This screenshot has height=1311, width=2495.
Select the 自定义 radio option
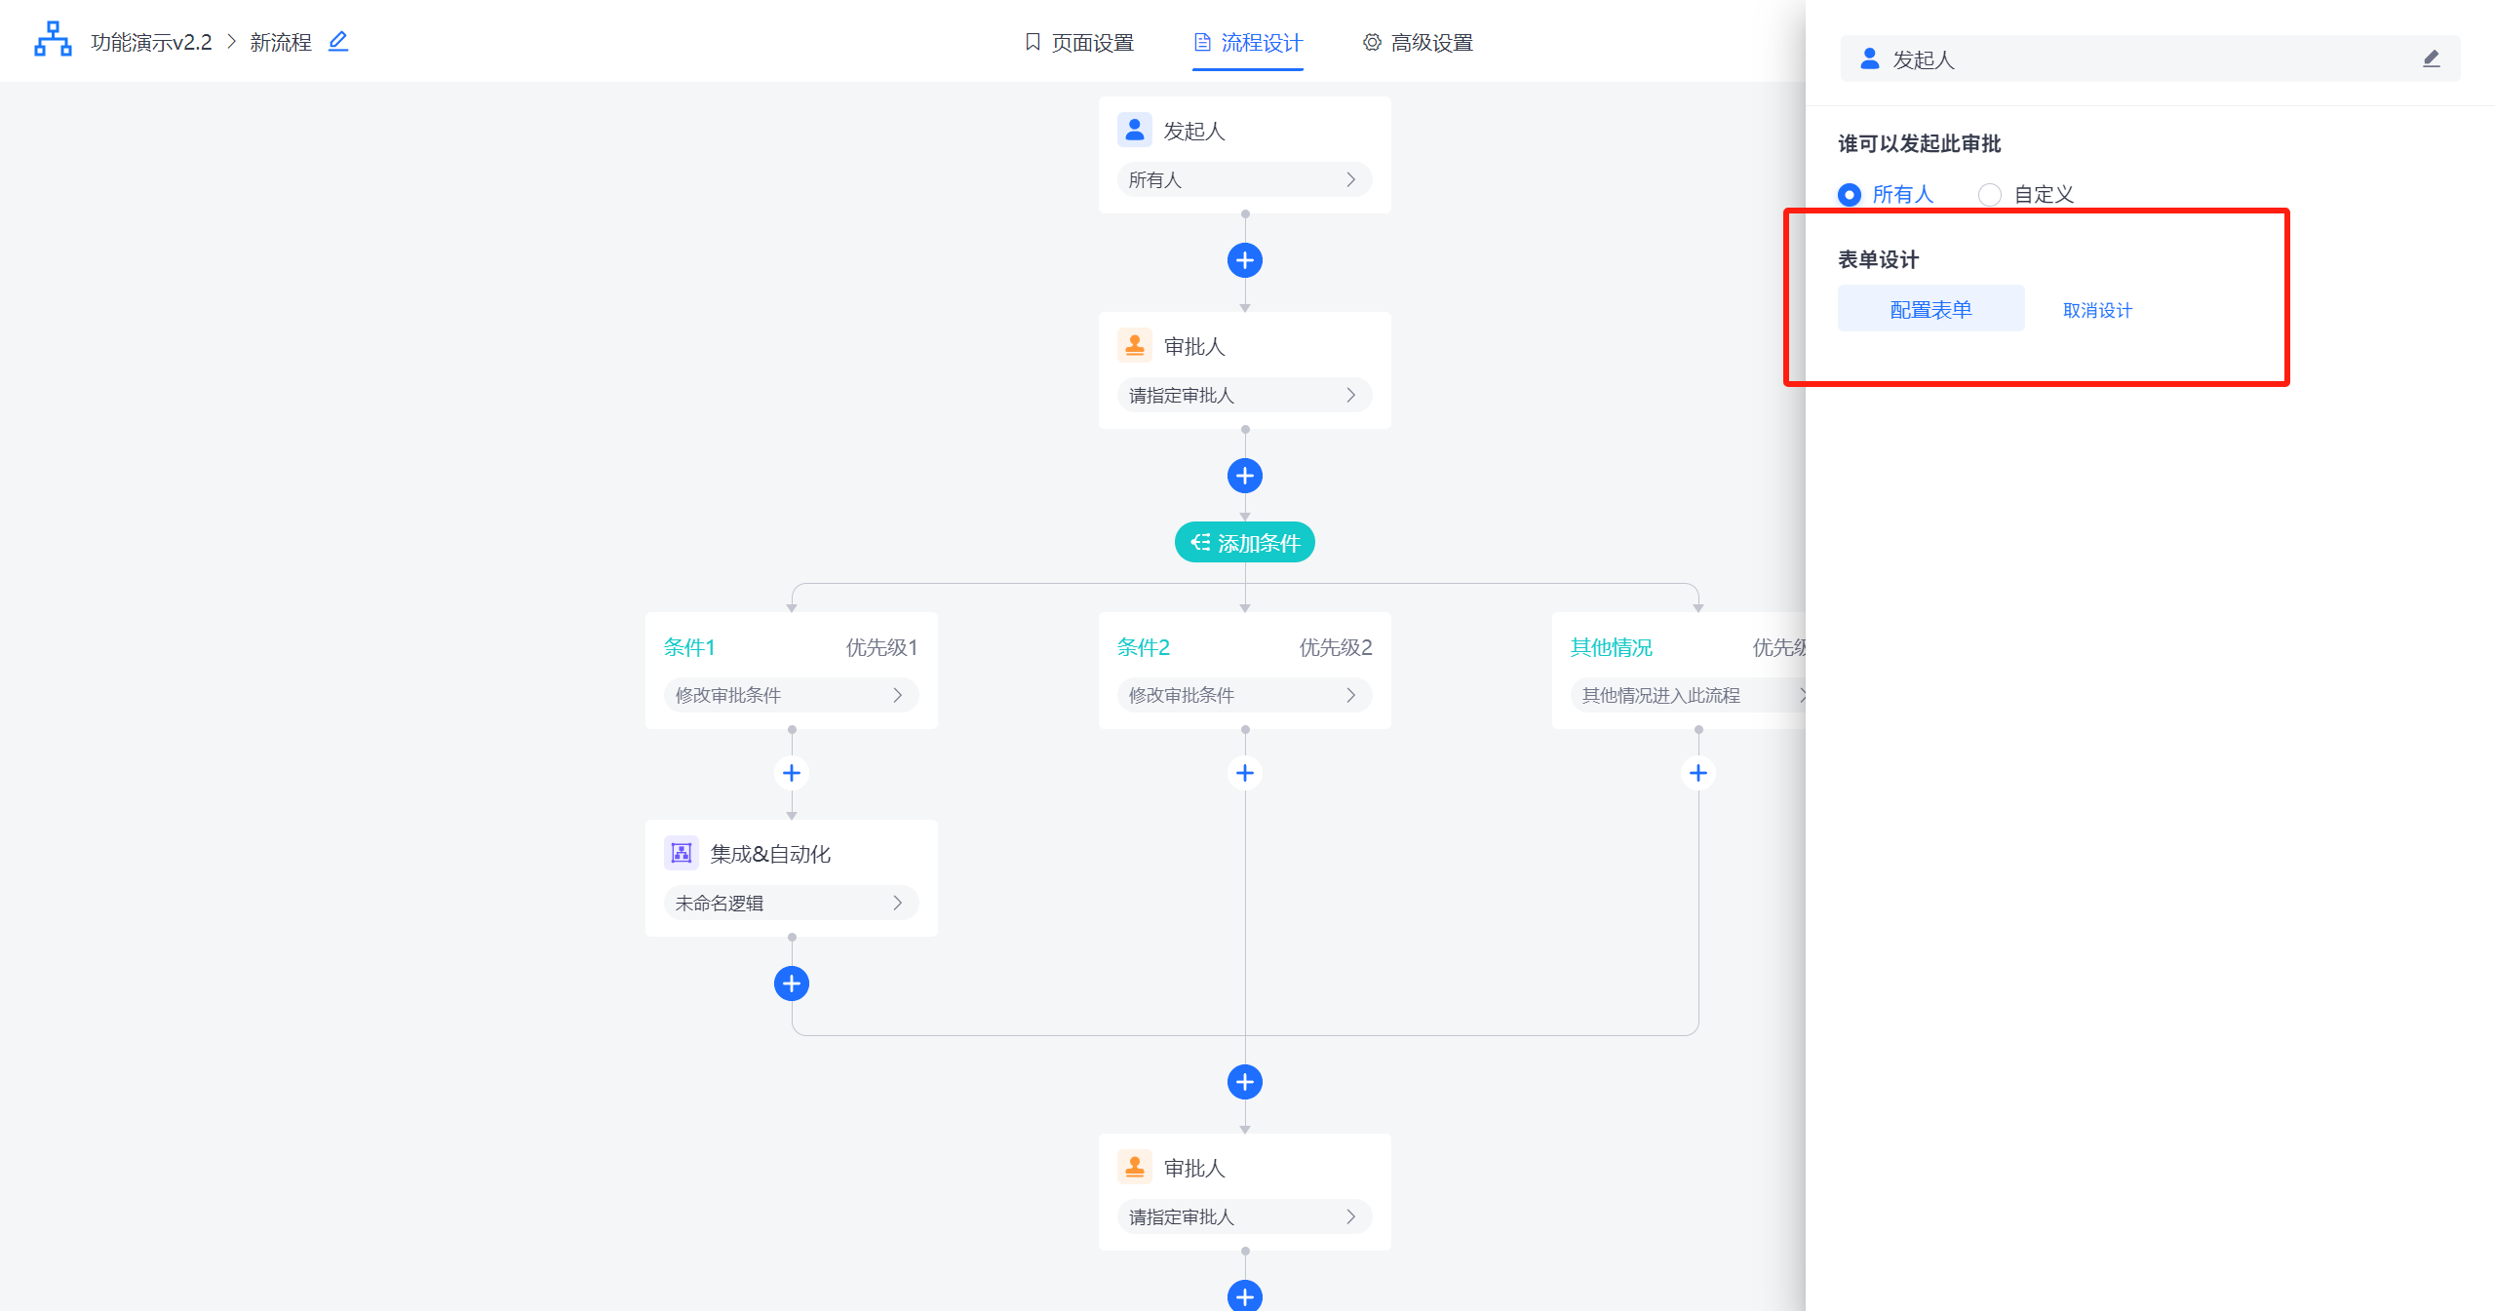[x=1990, y=195]
